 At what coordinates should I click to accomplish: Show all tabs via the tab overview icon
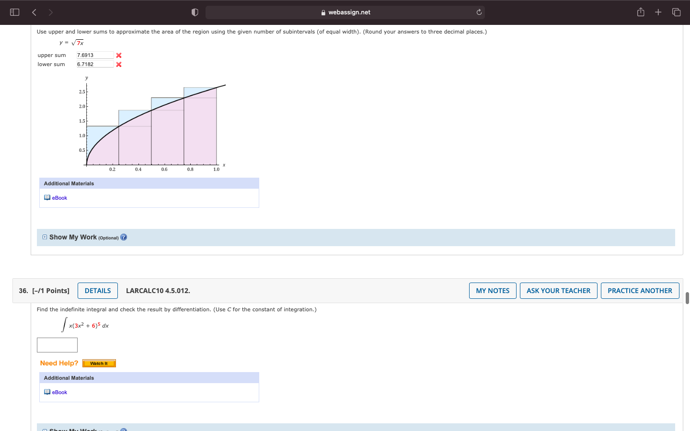(676, 12)
